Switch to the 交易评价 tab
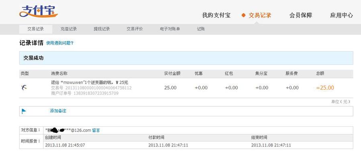The image size is (361, 154). [135, 29]
